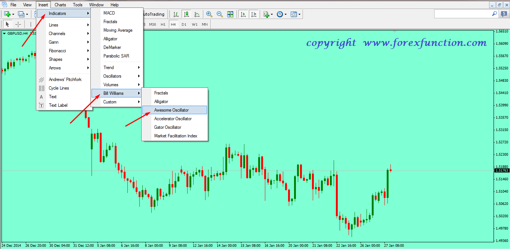This screenshot has width=510, height=249.
Task: Select the vertical line drawing tool
Action: [x=30, y=24]
